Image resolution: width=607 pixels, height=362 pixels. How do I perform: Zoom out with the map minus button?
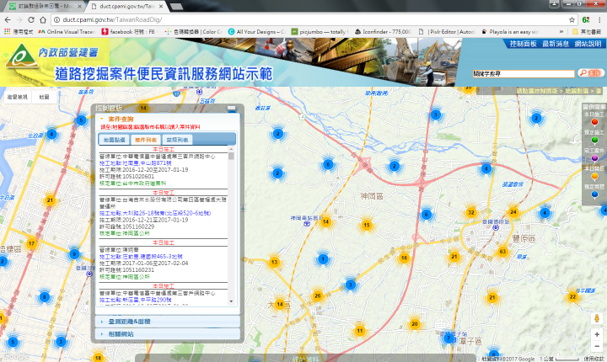[597, 346]
